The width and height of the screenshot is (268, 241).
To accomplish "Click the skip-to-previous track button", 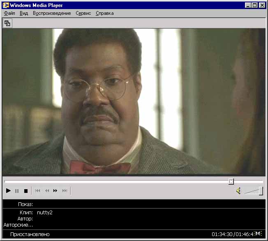I will click(37, 190).
